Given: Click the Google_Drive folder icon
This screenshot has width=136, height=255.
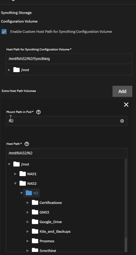Looking at the screenshot, I should point(35,222).
